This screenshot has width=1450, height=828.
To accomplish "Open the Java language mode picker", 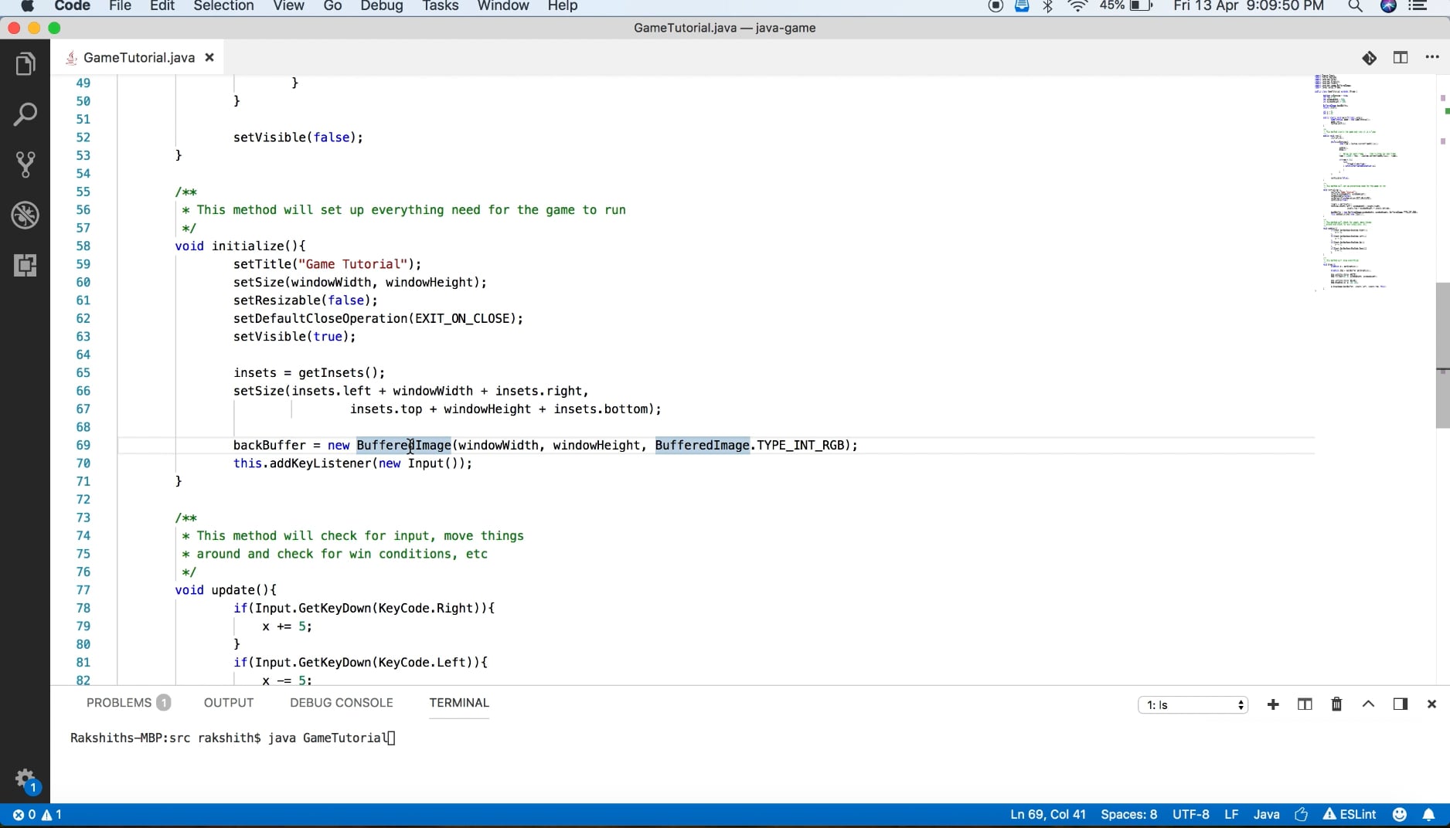I will pos(1265,814).
